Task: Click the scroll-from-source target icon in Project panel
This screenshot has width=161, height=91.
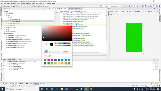Action: 44,9
